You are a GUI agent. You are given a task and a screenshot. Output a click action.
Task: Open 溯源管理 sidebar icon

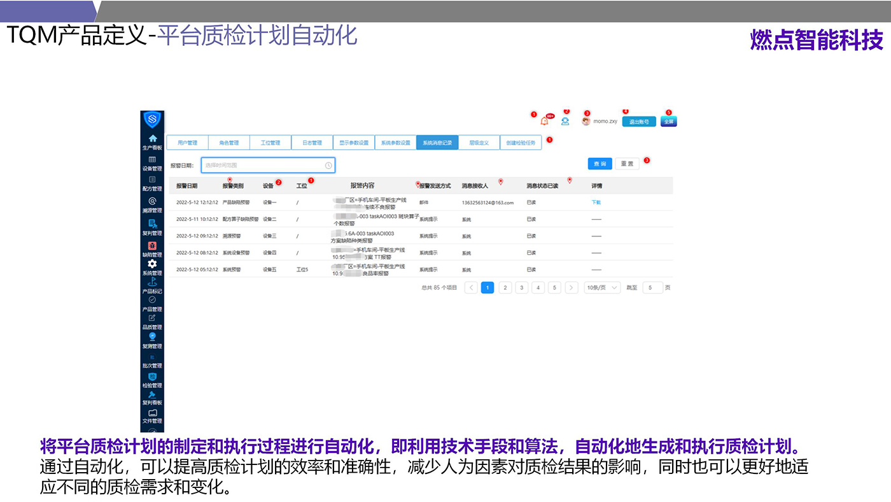152,202
